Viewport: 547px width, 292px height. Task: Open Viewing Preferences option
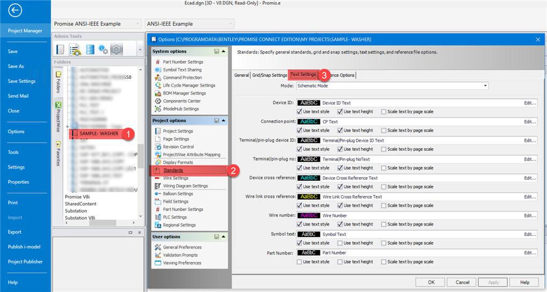click(x=182, y=263)
